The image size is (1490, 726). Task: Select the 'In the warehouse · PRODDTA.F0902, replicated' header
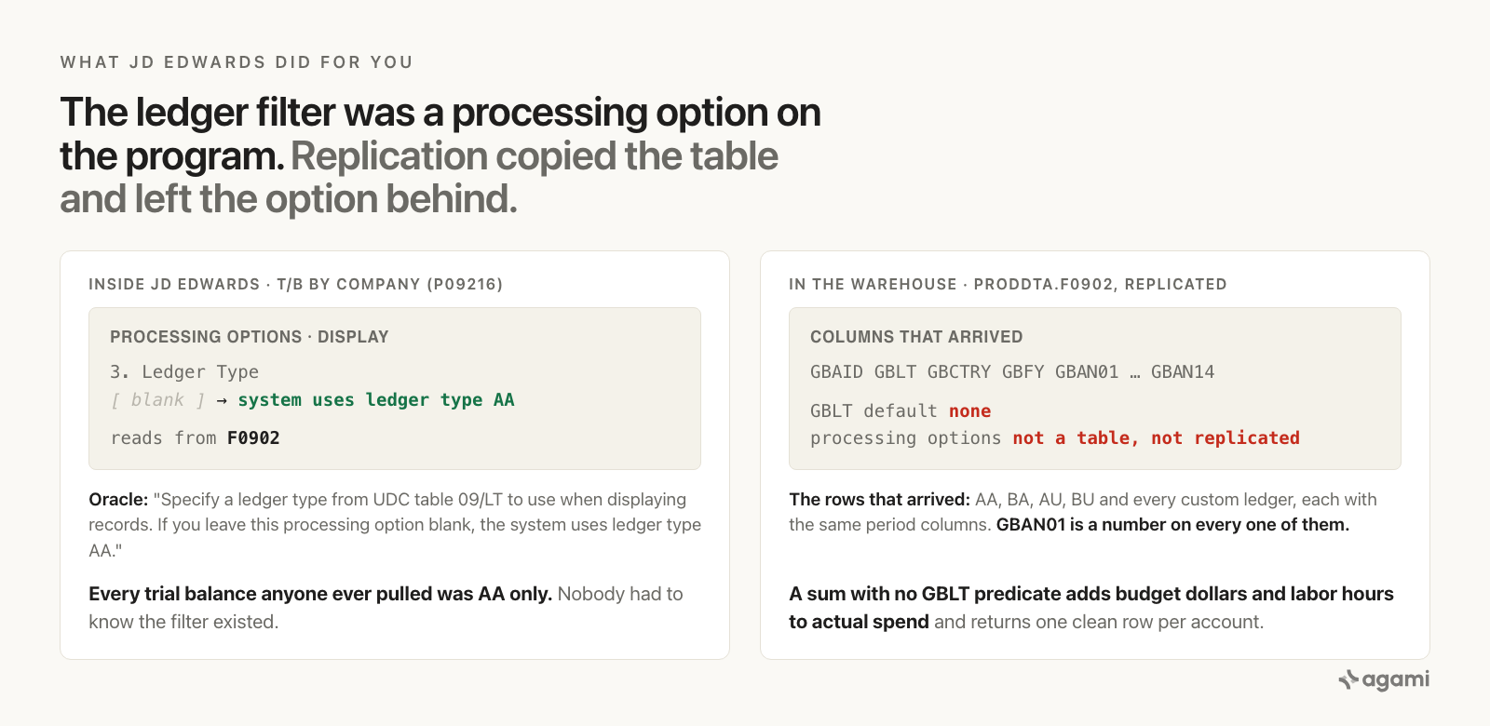coord(1008,285)
